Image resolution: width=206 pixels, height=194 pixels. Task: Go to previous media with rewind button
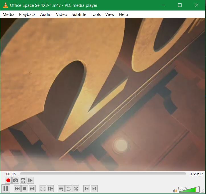coord(17,189)
